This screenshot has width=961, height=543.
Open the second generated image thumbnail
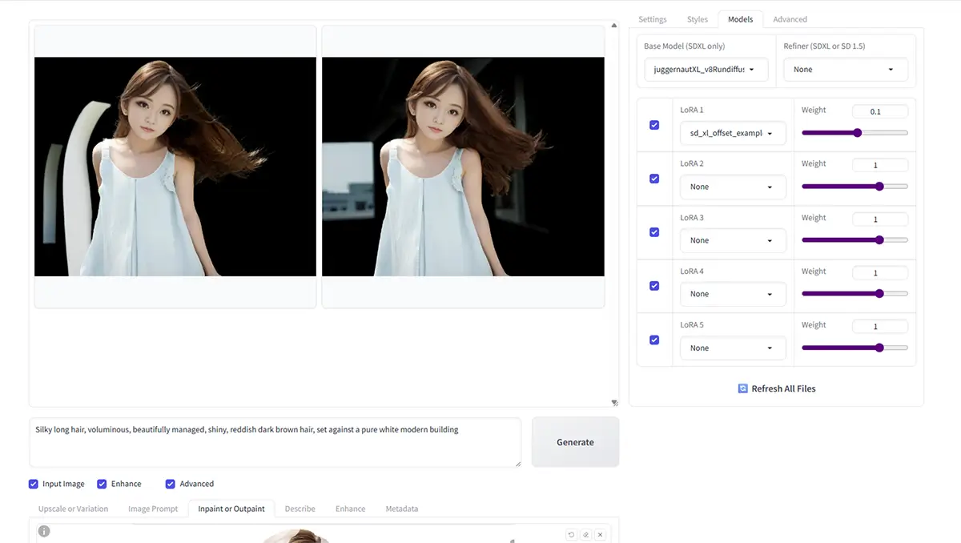(463, 167)
